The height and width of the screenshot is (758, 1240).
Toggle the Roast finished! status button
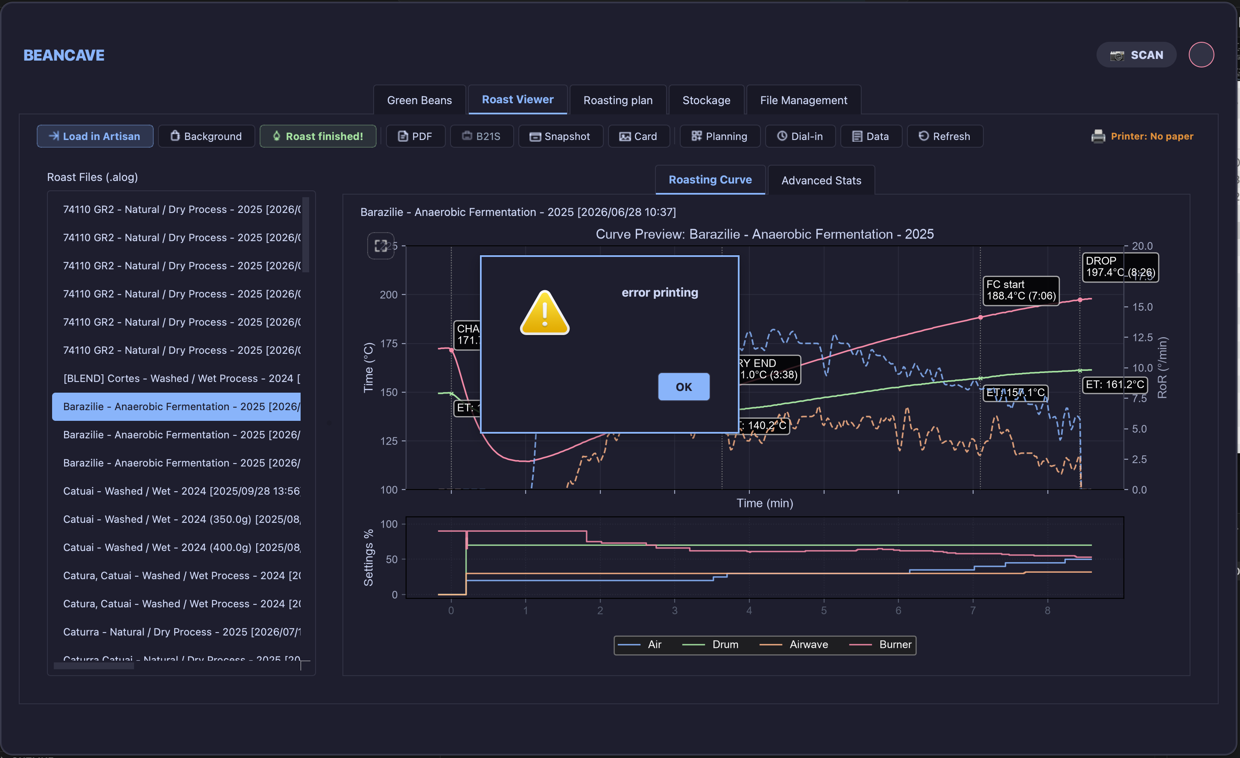tap(318, 136)
